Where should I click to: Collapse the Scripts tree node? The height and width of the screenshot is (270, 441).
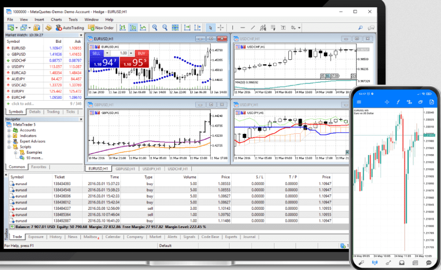click(x=9, y=147)
